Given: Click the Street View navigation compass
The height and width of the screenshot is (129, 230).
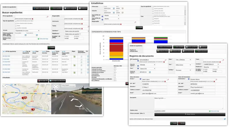Looking at the screenshot, I should 56,87.
